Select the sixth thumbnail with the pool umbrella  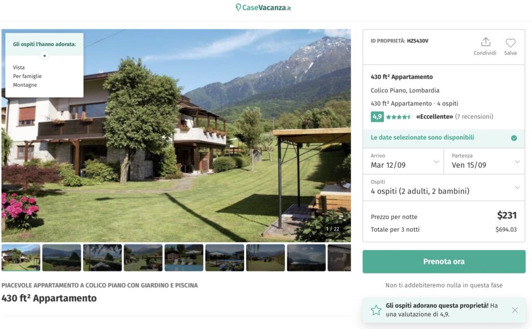(x=224, y=257)
